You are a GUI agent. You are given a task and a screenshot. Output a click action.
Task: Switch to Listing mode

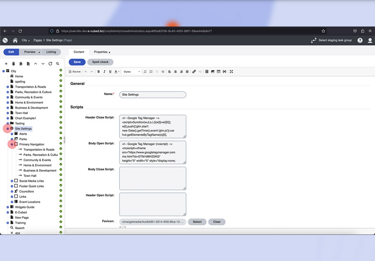51,52
